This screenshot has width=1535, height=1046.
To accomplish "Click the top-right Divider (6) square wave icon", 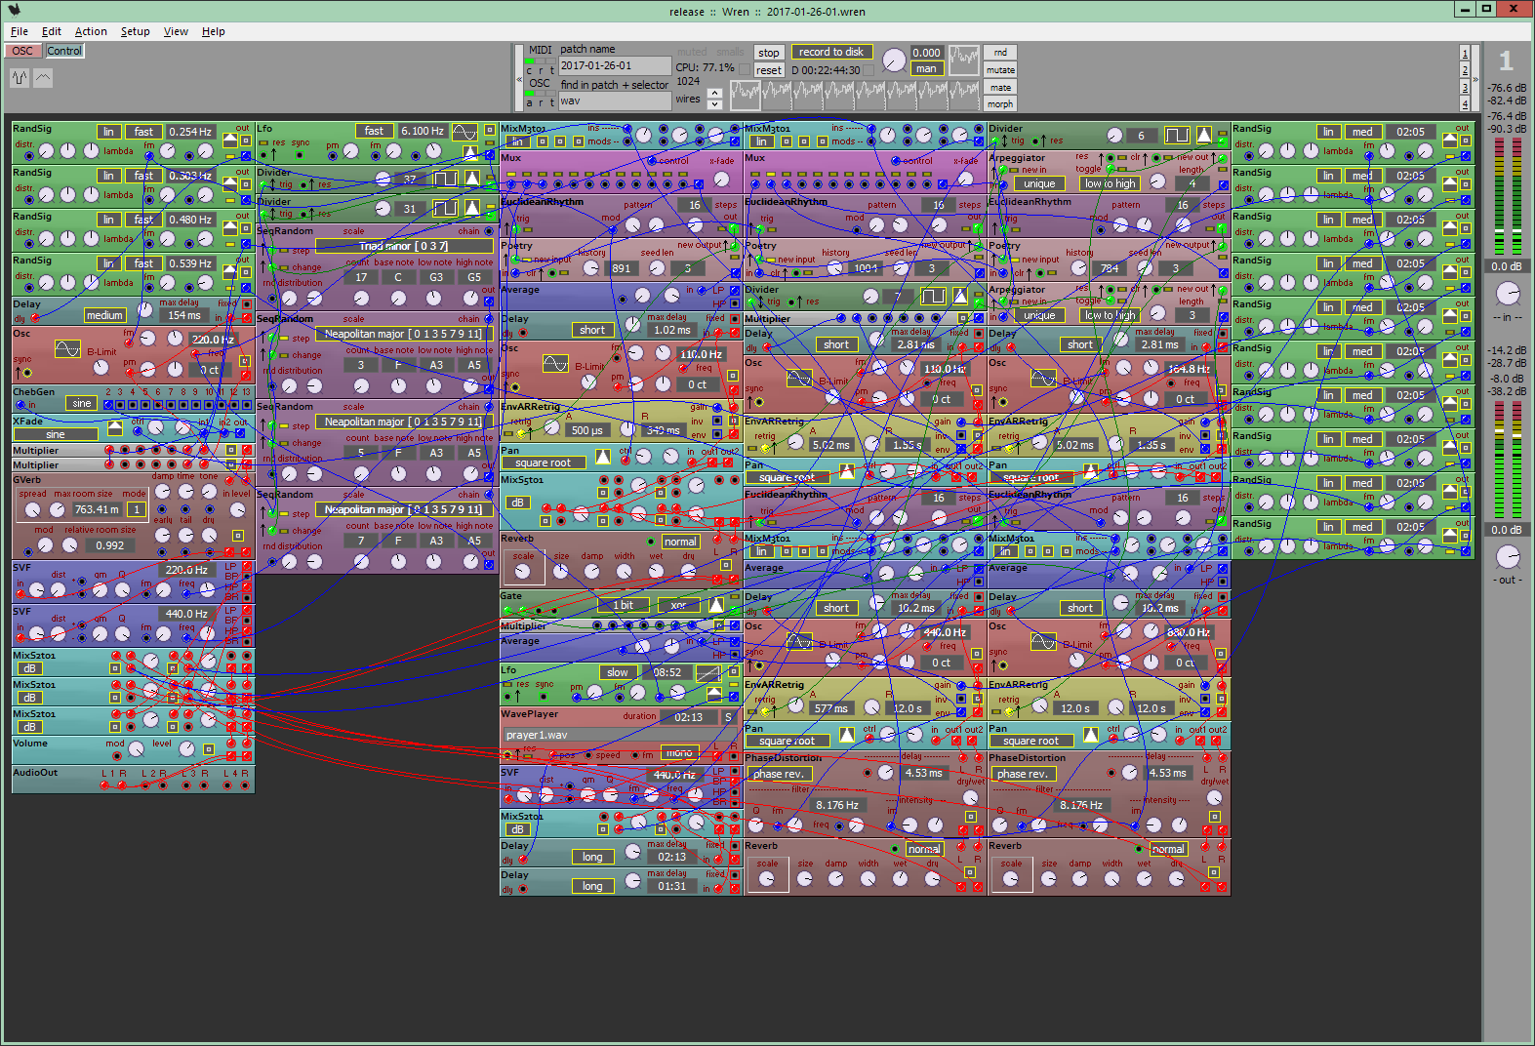I will click(x=1178, y=135).
